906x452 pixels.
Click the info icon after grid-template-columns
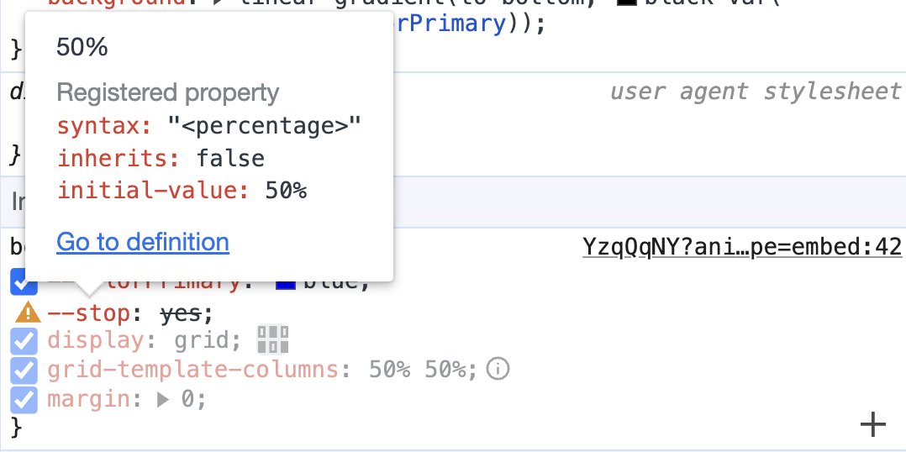pyautogui.click(x=498, y=369)
